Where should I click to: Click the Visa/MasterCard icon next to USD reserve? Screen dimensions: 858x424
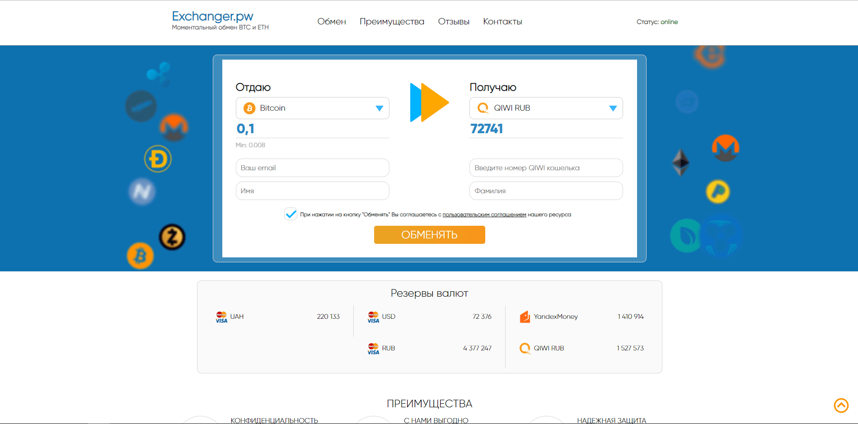[373, 317]
